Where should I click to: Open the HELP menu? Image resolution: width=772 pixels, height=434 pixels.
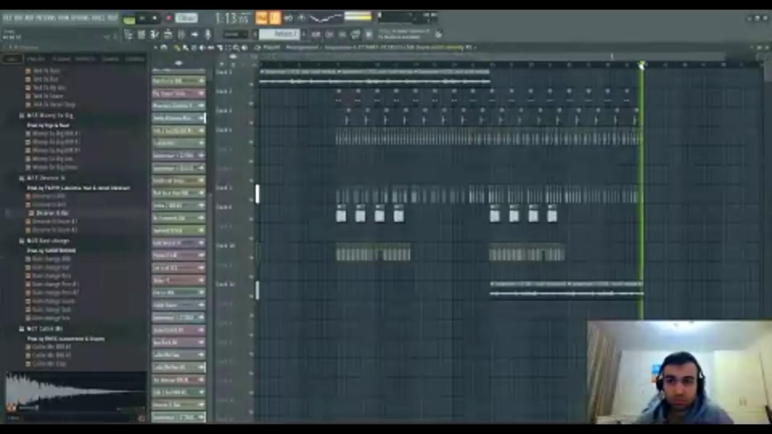point(112,17)
